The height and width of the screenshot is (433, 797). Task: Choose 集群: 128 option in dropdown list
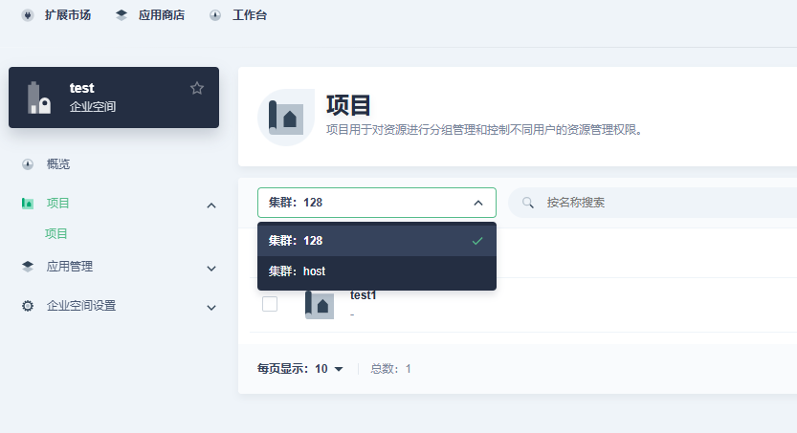tap(377, 241)
